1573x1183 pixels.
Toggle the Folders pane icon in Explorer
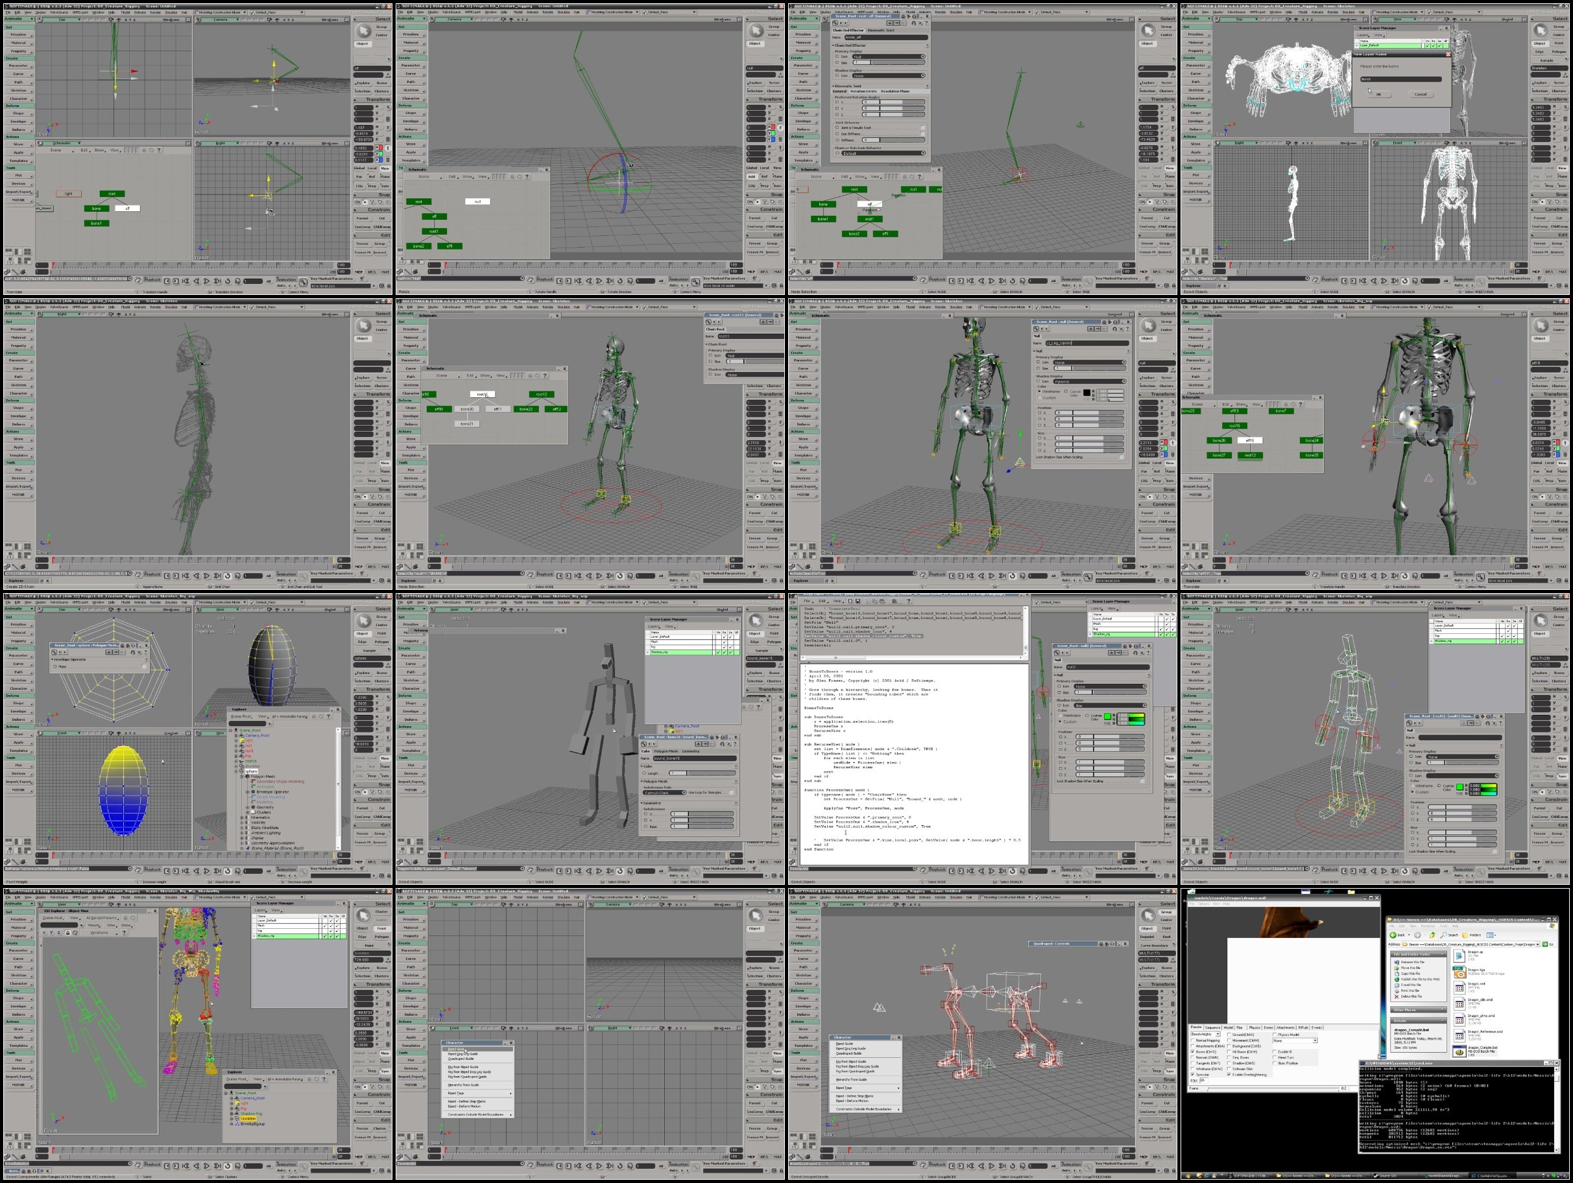coord(1465,936)
